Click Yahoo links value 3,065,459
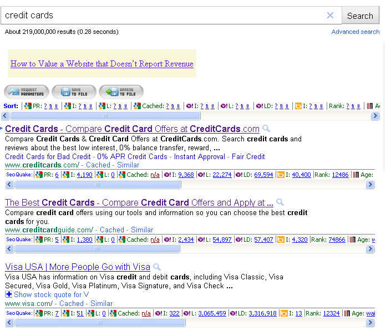 (x=212, y=313)
